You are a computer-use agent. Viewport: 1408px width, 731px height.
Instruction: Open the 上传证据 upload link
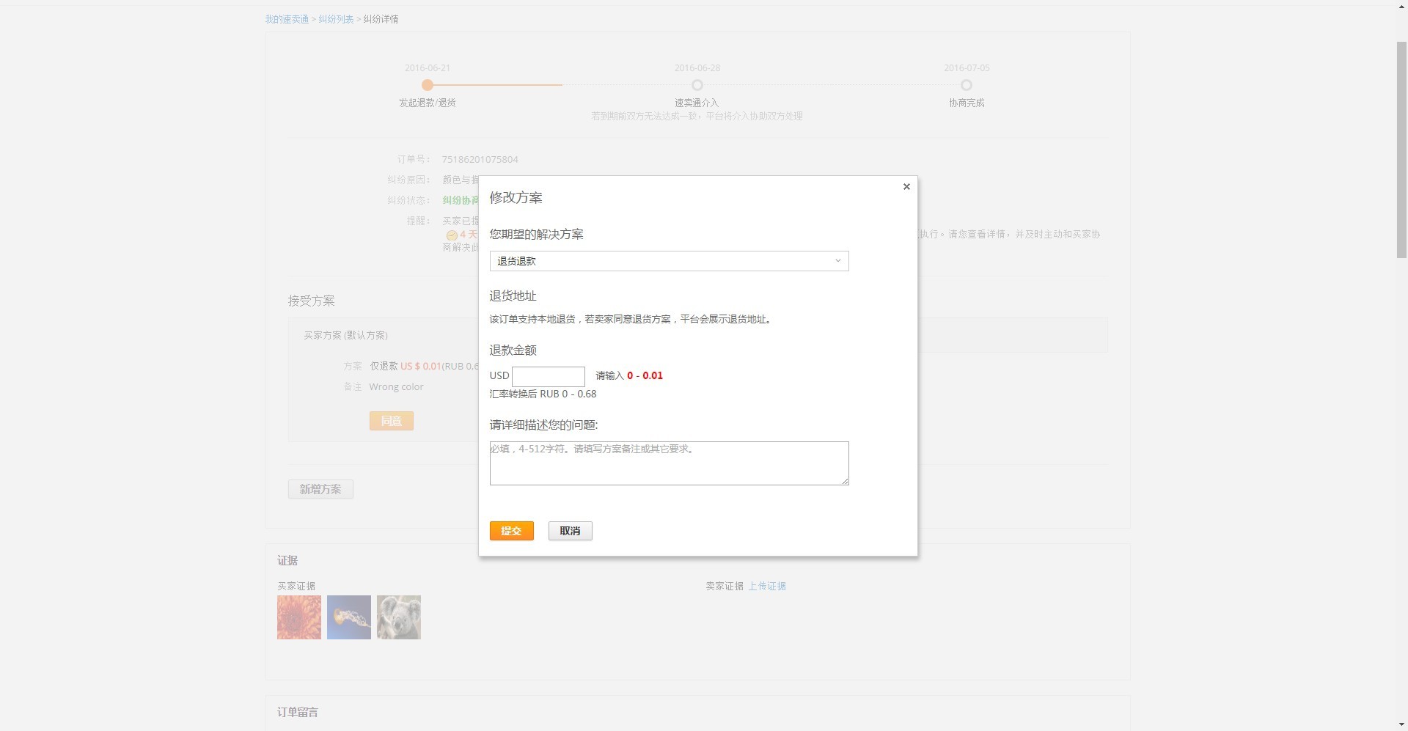(x=767, y=586)
